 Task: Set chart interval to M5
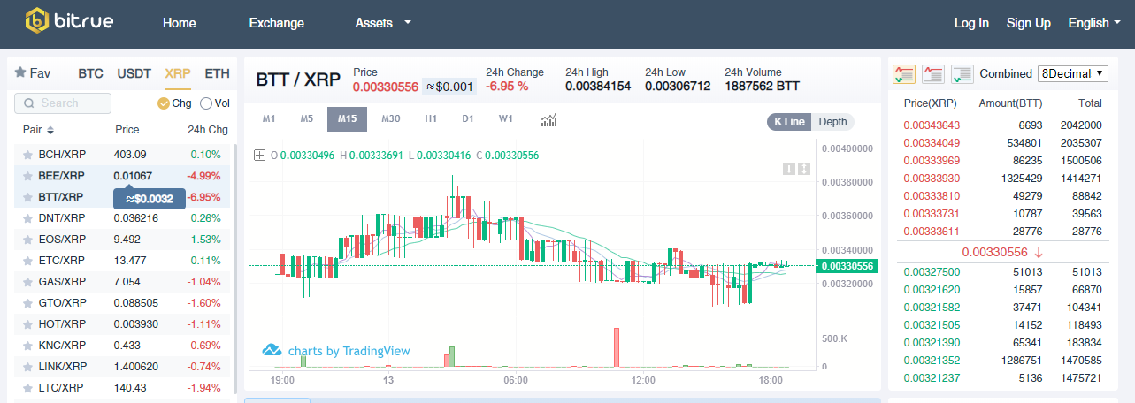(307, 119)
